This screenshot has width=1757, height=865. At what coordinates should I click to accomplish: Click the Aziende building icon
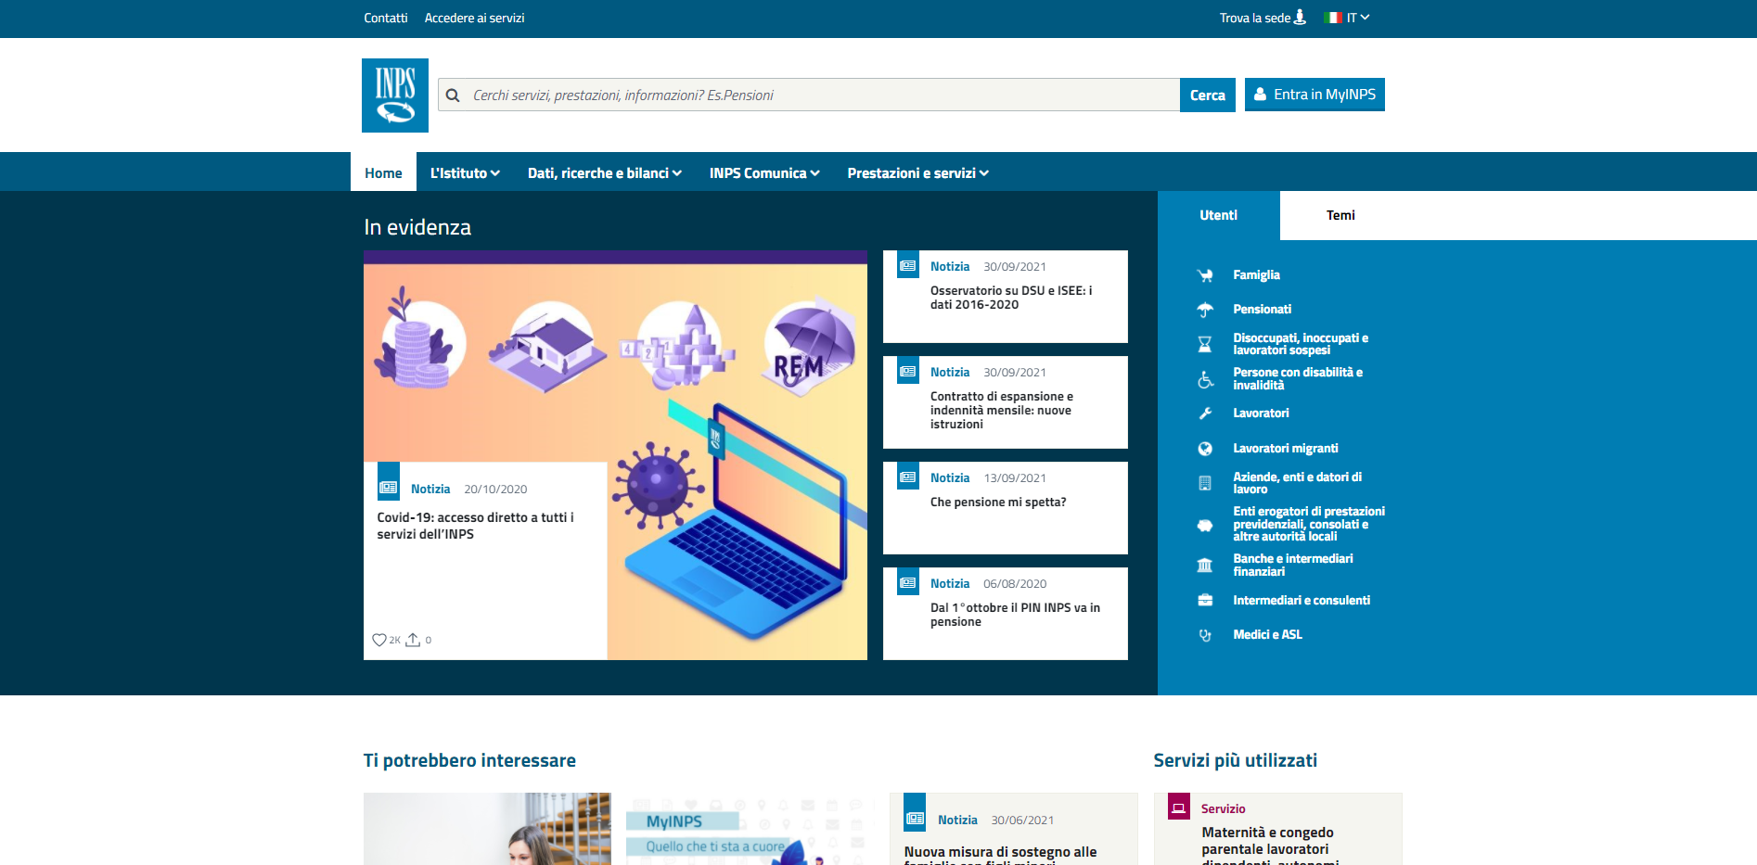pyautogui.click(x=1205, y=483)
